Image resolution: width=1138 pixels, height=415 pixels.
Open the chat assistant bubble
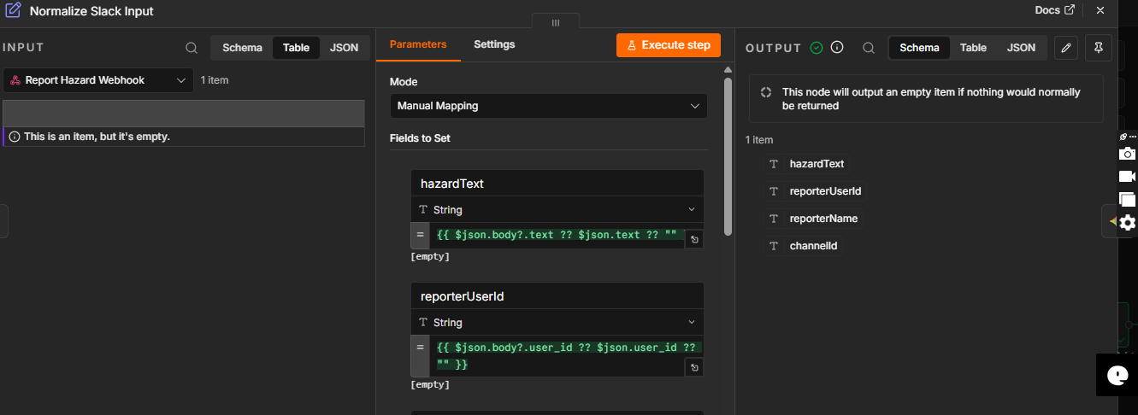pyautogui.click(x=1117, y=375)
